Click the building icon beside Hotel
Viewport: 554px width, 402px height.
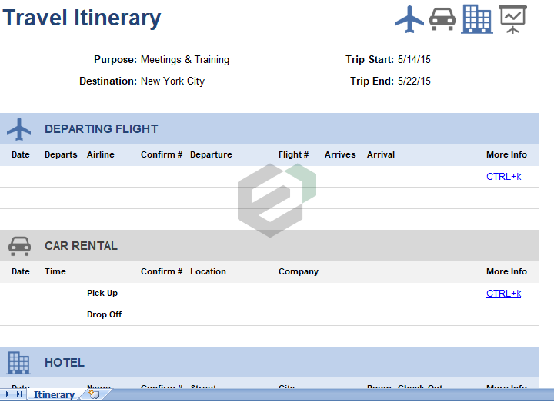point(19,363)
